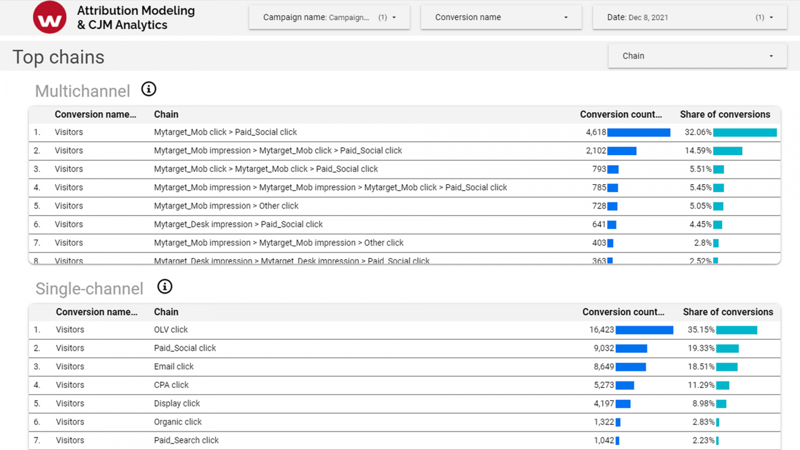This screenshot has height=450, width=800.
Task: Click the Top chains page heading
Action: 58,57
